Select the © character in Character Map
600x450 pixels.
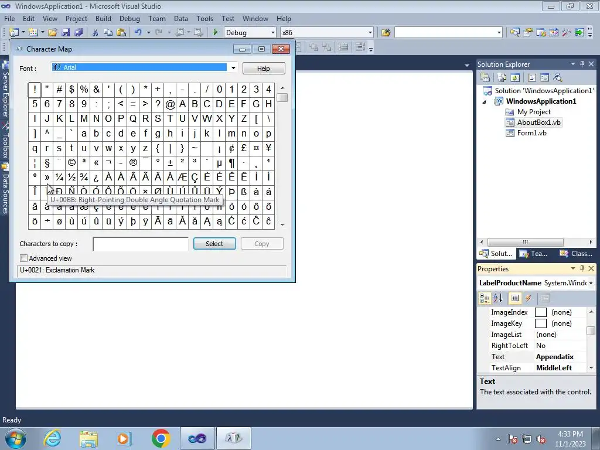[71, 163]
